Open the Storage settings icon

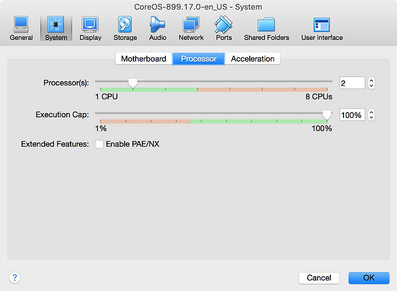point(125,28)
